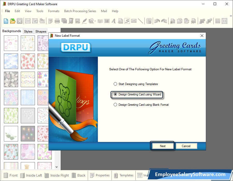Click the Paste clipboard toolbar icon
This screenshot has height=181, width=233.
pos(186,21)
